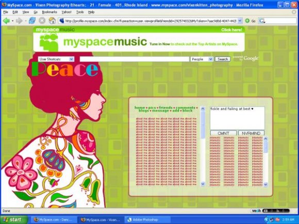Click inside the comment text box

tap(237, 118)
